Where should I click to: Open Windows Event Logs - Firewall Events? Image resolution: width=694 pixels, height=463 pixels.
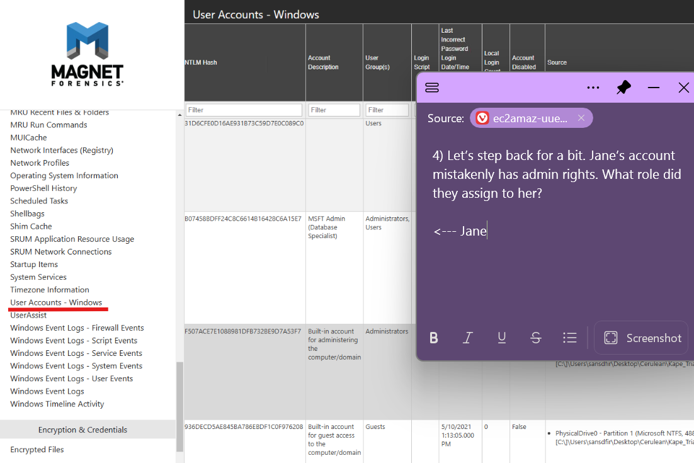pyautogui.click(x=77, y=328)
